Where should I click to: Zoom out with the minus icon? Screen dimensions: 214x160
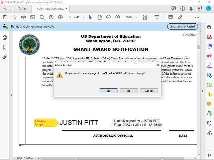(x=108, y=17)
